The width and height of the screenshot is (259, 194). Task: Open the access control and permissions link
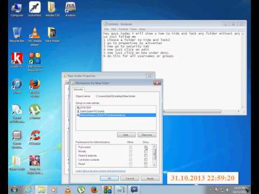(x=100, y=171)
